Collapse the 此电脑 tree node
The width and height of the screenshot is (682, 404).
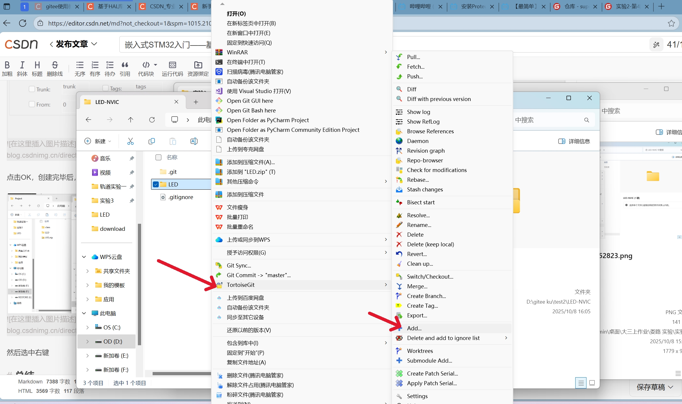tap(84, 313)
